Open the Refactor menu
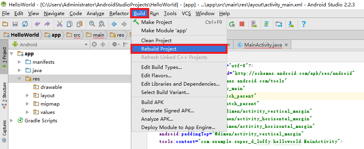The height and width of the screenshot is (149, 364). 119,14
